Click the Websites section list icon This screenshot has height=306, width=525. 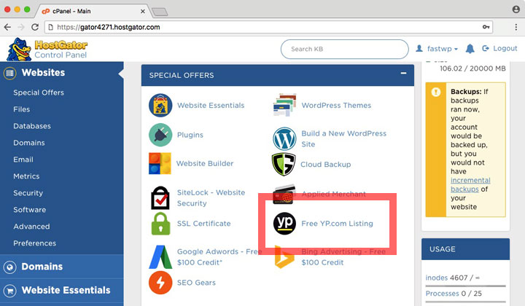(9, 73)
